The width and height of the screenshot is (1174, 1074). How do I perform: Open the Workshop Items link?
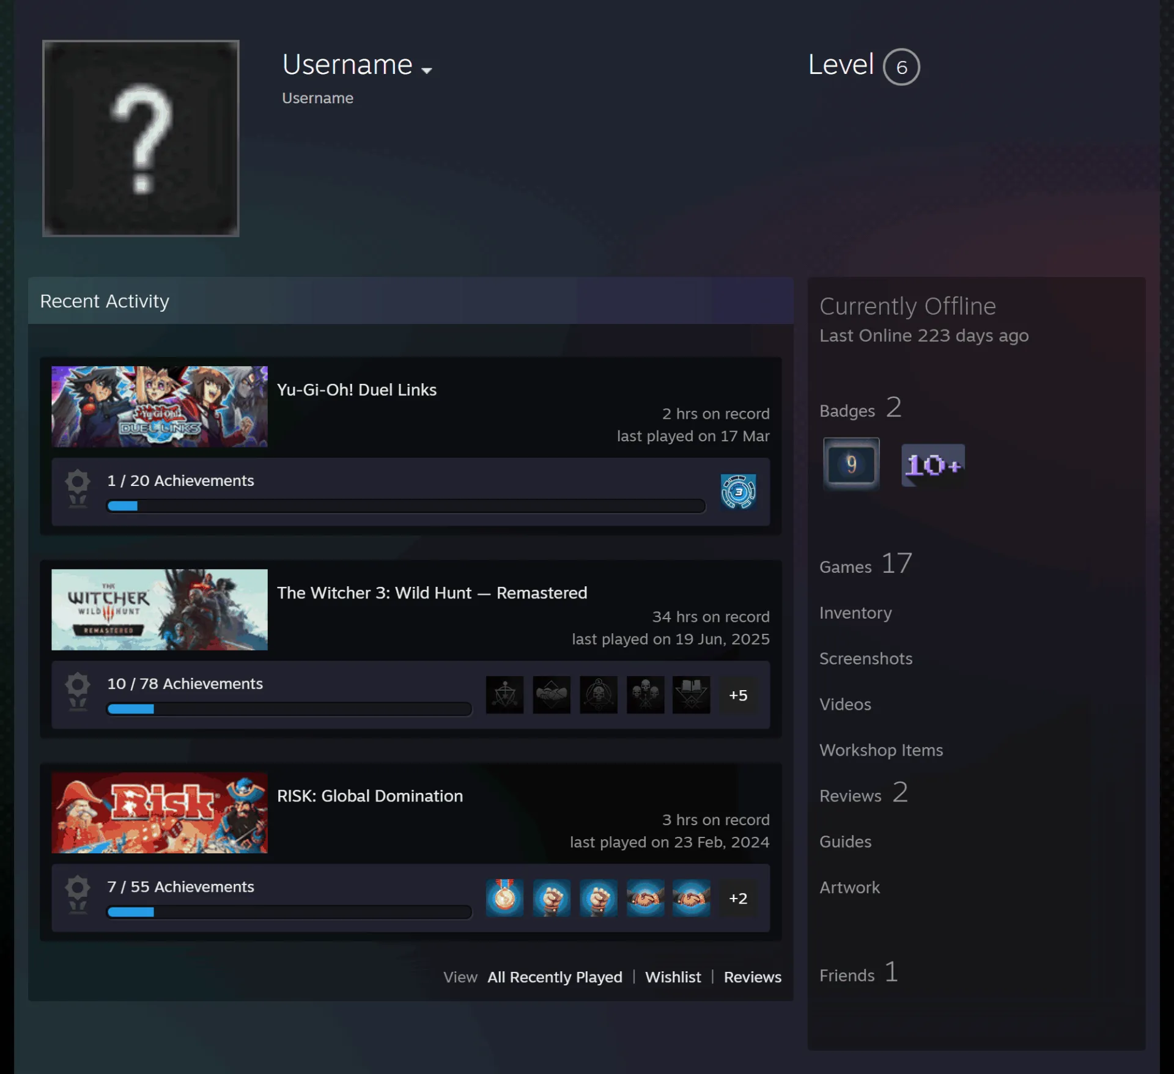coord(881,750)
